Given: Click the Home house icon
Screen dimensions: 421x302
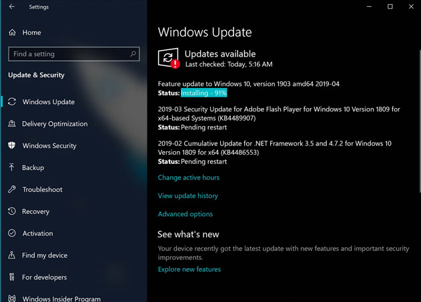Looking at the screenshot, I should click(x=12, y=33).
